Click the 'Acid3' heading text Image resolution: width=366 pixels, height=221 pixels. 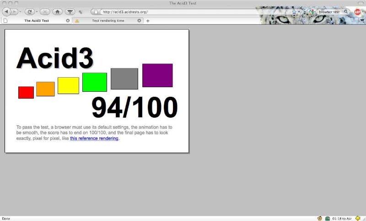(55, 58)
